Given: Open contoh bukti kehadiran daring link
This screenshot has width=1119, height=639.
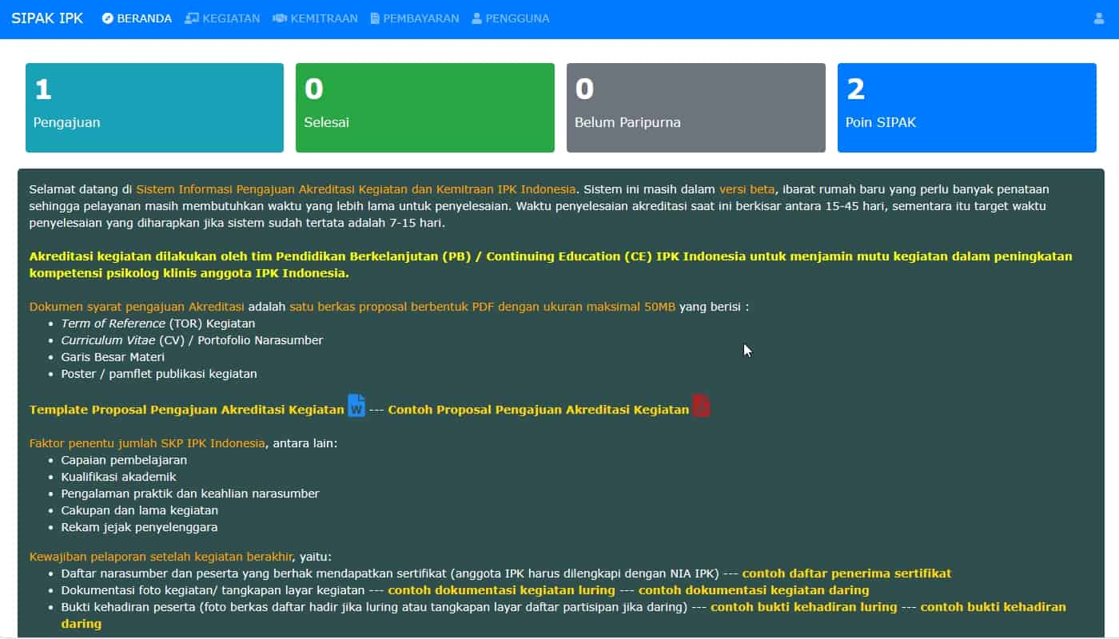Looking at the screenshot, I should (994, 607).
